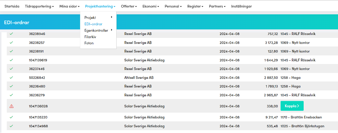Click Solar Sverige Aktiebolag on order 1047139619
The width and height of the screenshot is (338, 133).
[x=144, y=60]
